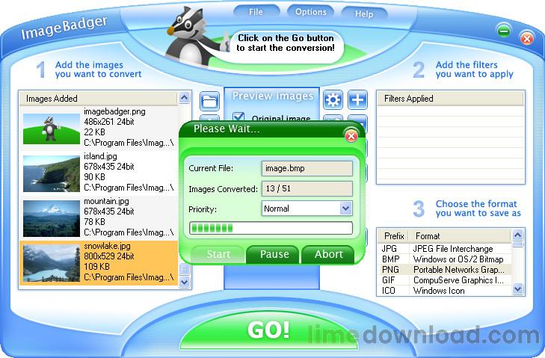
Task: Click 'Windows or OS/2 Bitmap' text
Action: click(458, 259)
